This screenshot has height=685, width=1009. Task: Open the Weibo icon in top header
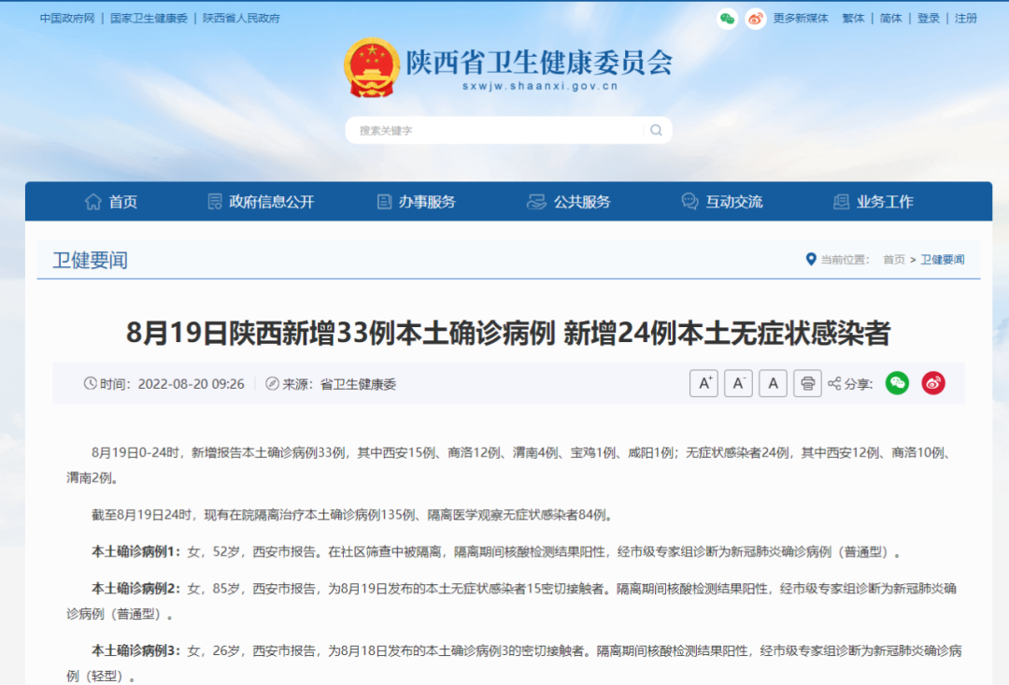coord(756,19)
